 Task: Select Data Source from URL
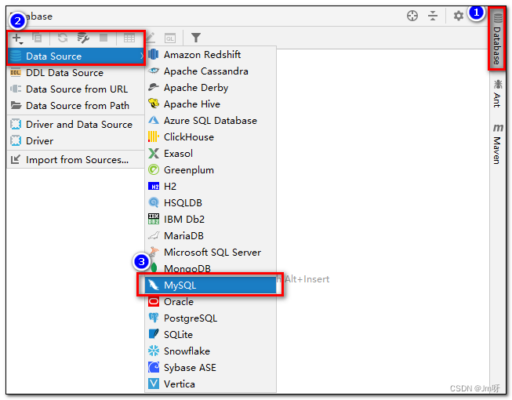coord(76,89)
